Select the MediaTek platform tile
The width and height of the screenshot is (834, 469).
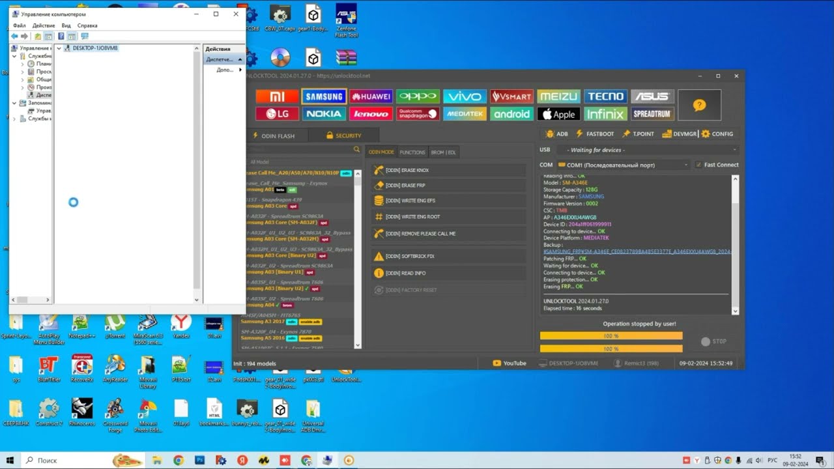click(465, 114)
